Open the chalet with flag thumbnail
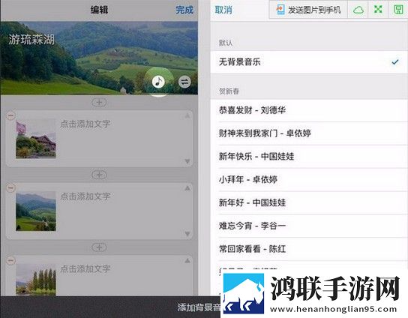Image resolution: width=408 pixels, height=318 pixels. (x=36, y=139)
